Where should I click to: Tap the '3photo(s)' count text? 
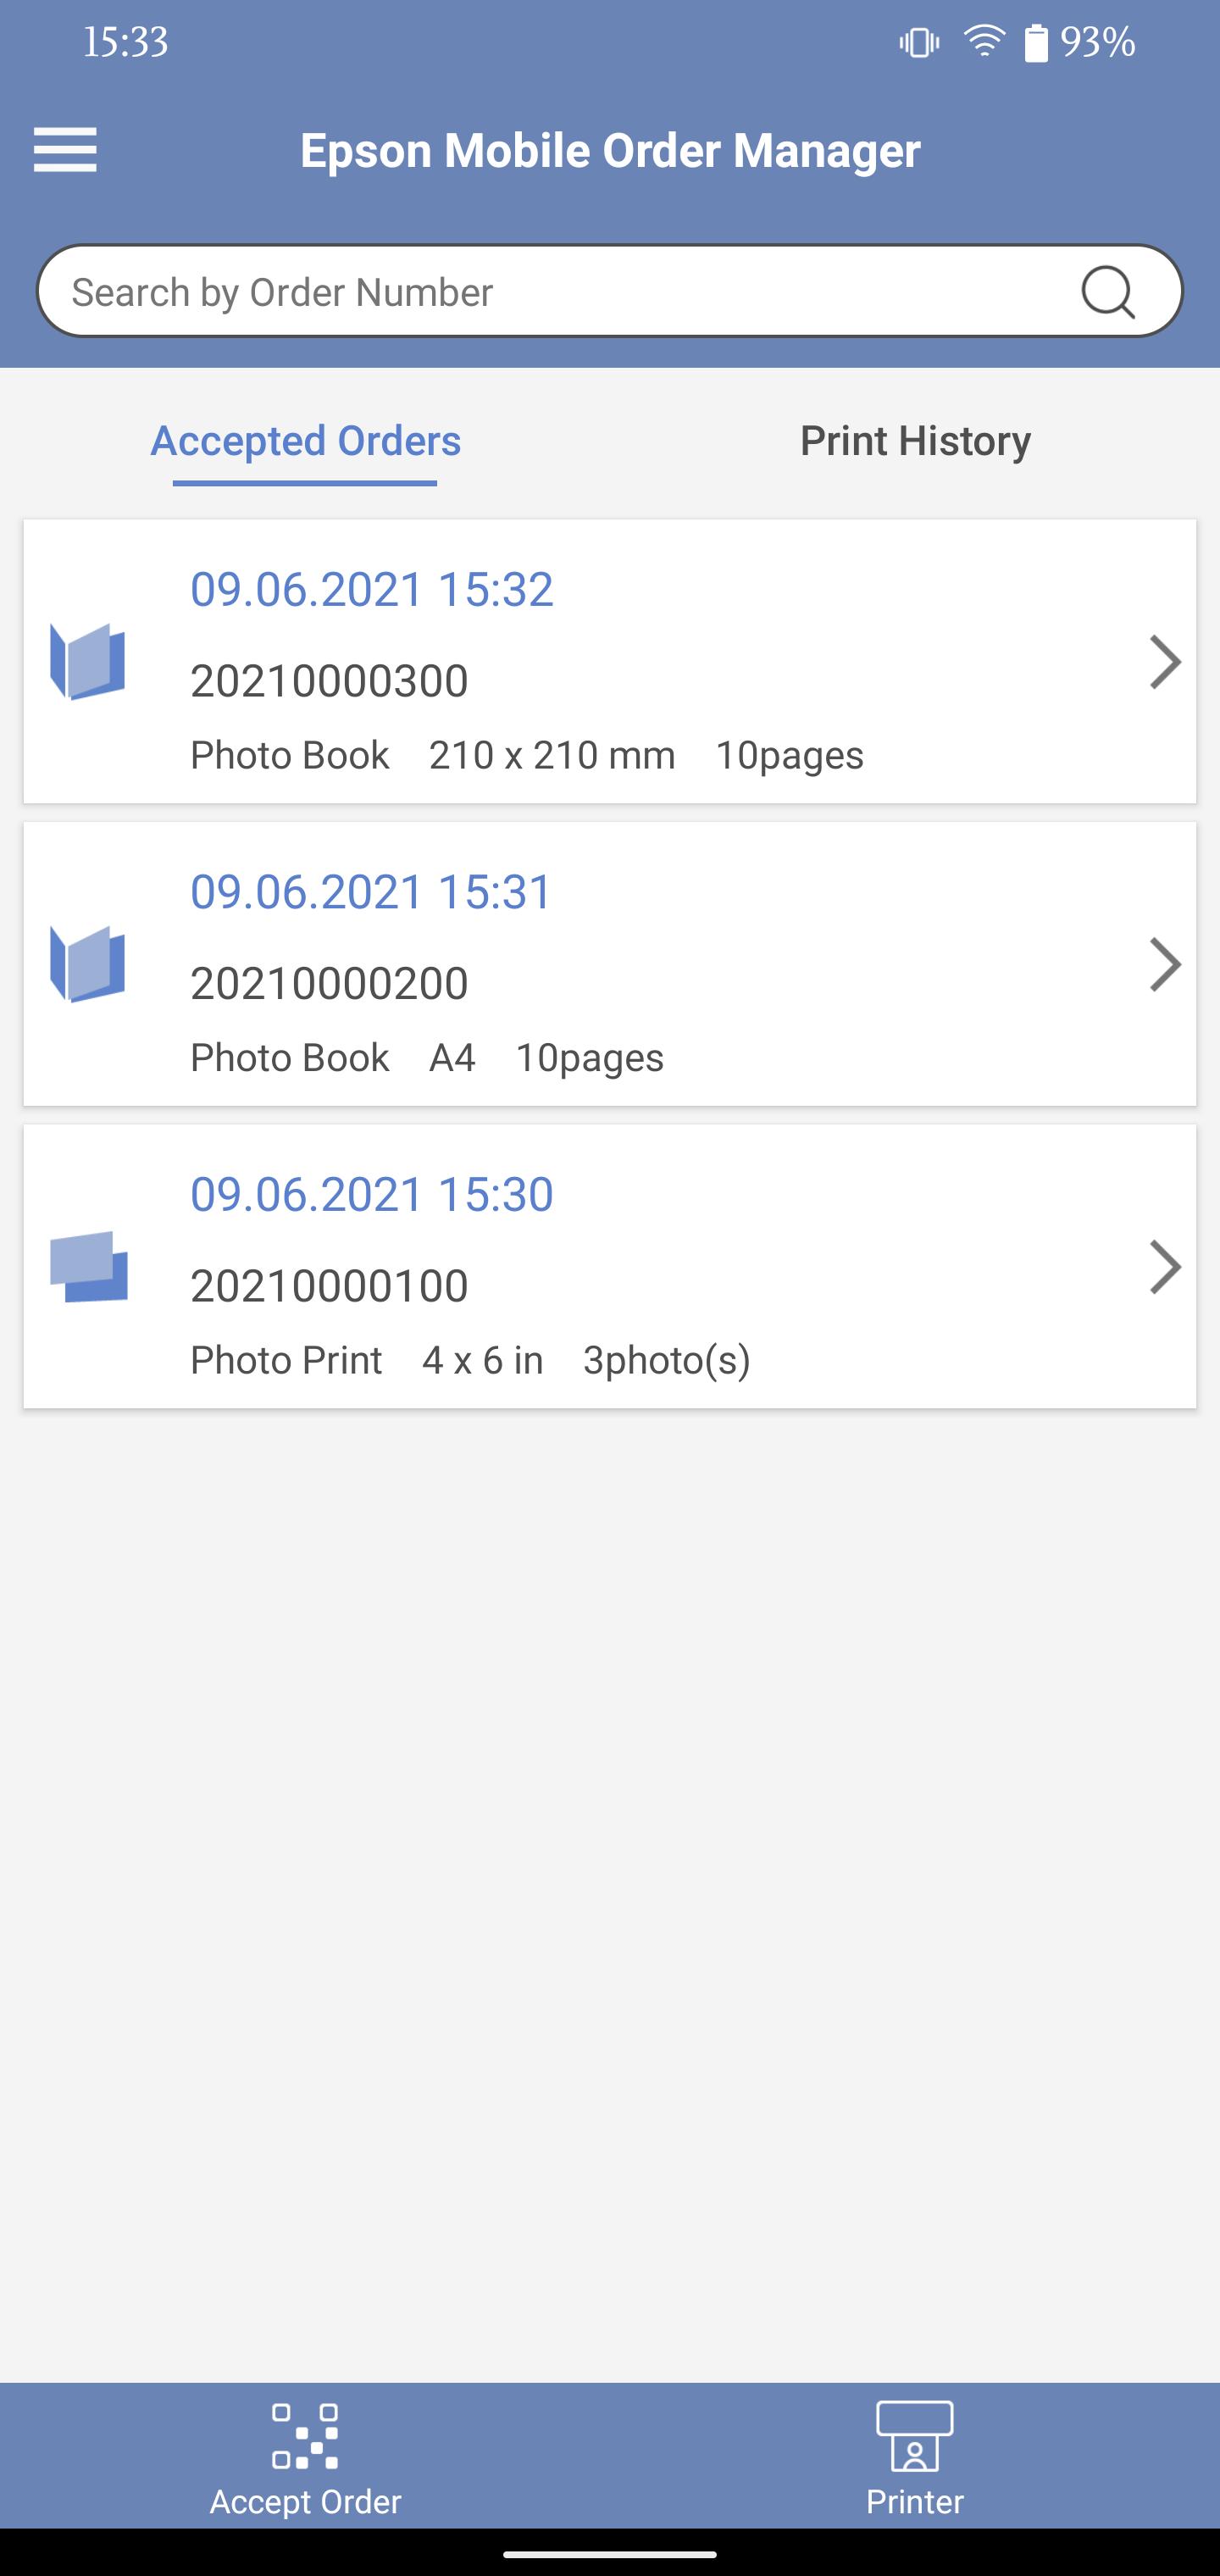666,1361
